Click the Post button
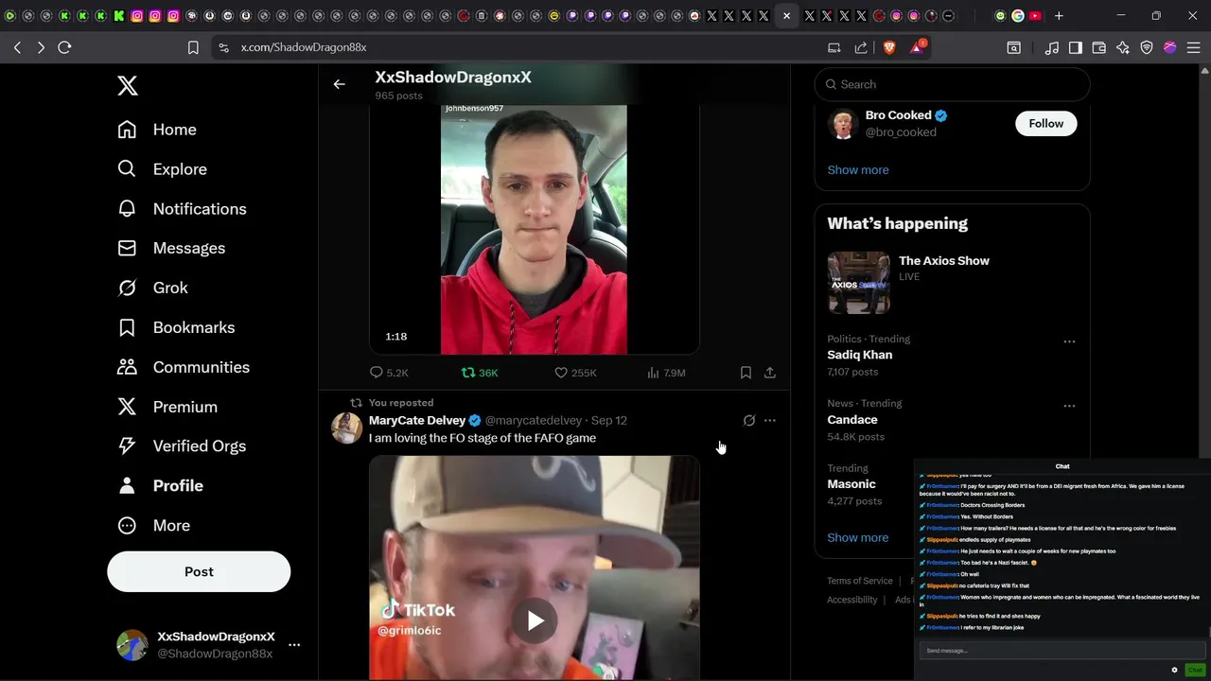The image size is (1211, 681). [x=199, y=571]
